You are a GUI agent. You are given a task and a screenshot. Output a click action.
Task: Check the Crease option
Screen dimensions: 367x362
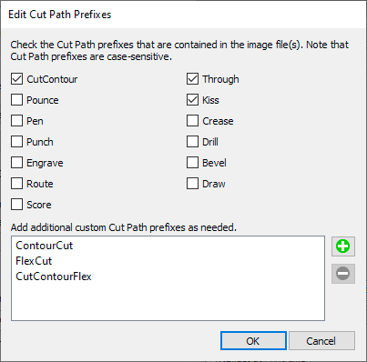coord(192,121)
